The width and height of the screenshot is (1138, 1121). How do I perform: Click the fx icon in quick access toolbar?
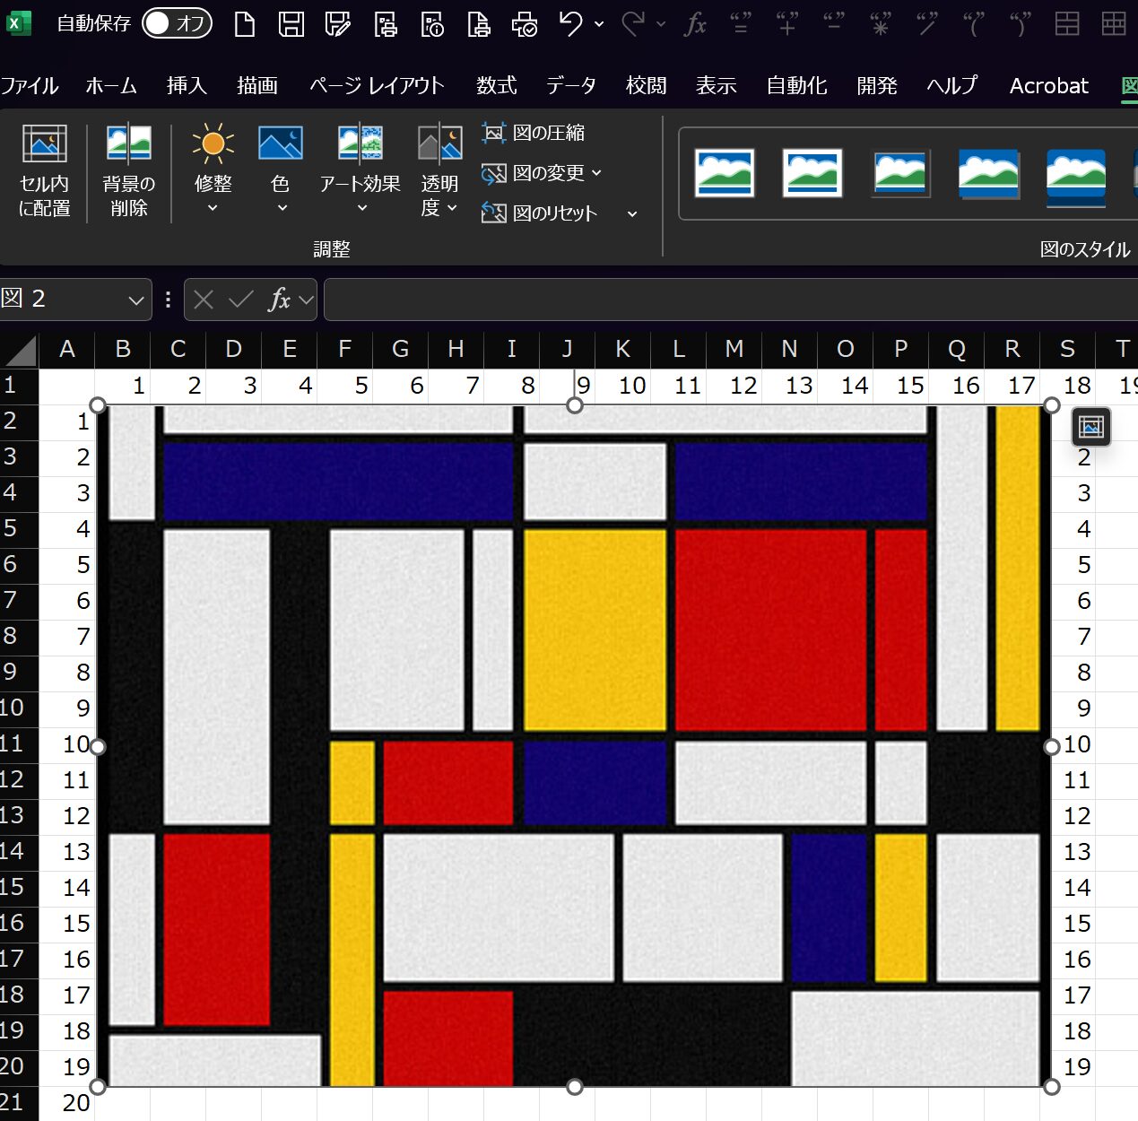pos(695,24)
